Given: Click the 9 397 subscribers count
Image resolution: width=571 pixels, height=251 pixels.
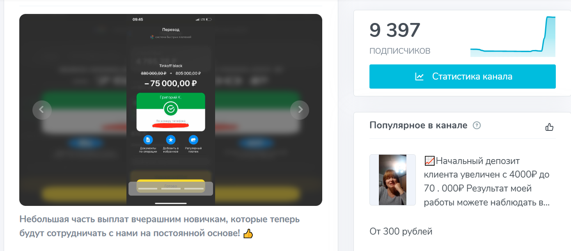Looking at the screenshot, I should [395, 30].
